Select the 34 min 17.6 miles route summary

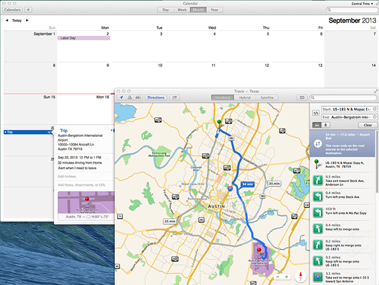(342, 143)
